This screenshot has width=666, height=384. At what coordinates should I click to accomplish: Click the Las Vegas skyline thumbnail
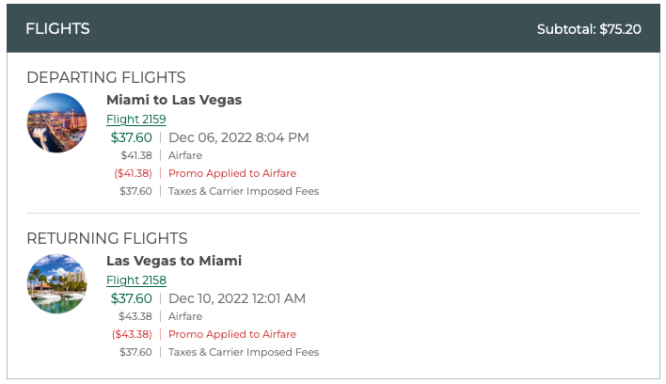57,123
